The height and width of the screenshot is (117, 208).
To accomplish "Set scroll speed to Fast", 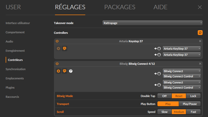I will (193, 112).
